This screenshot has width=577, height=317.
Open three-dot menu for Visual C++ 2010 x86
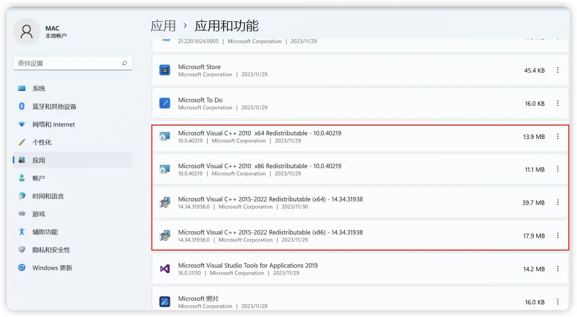click(558, 169)
